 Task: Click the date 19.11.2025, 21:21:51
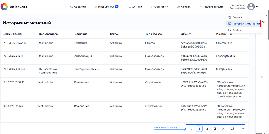pyautogui.click(x=14, y=56)
